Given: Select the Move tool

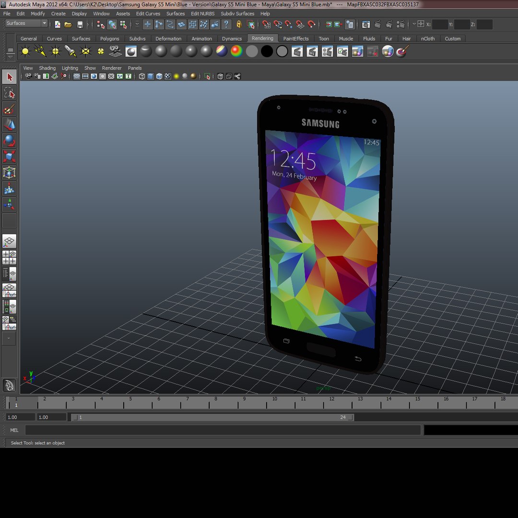Looking at the screenshot, I should (9, 125).
